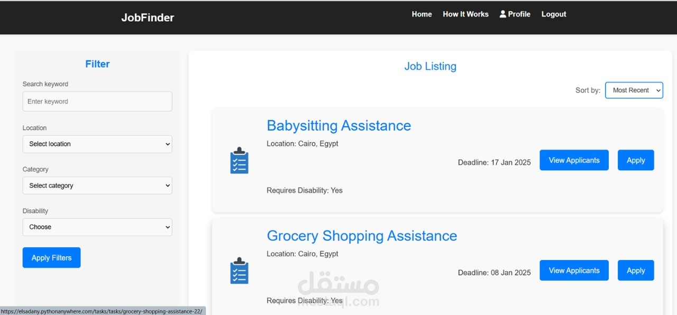Viewport: 677px width, 315px height.
Task: Click the clipboard icon for Grocery Shopping Assistance
Action: point(240,271)
